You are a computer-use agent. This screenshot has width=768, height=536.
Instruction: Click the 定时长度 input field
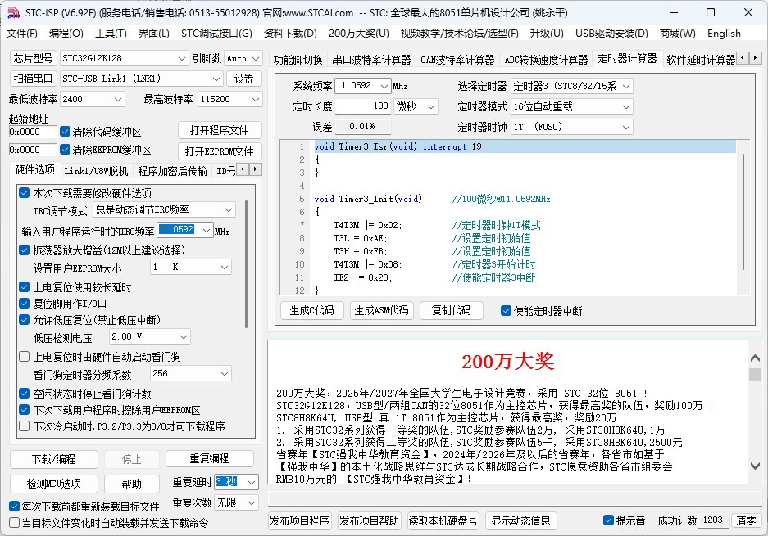[x=362, y=106]
